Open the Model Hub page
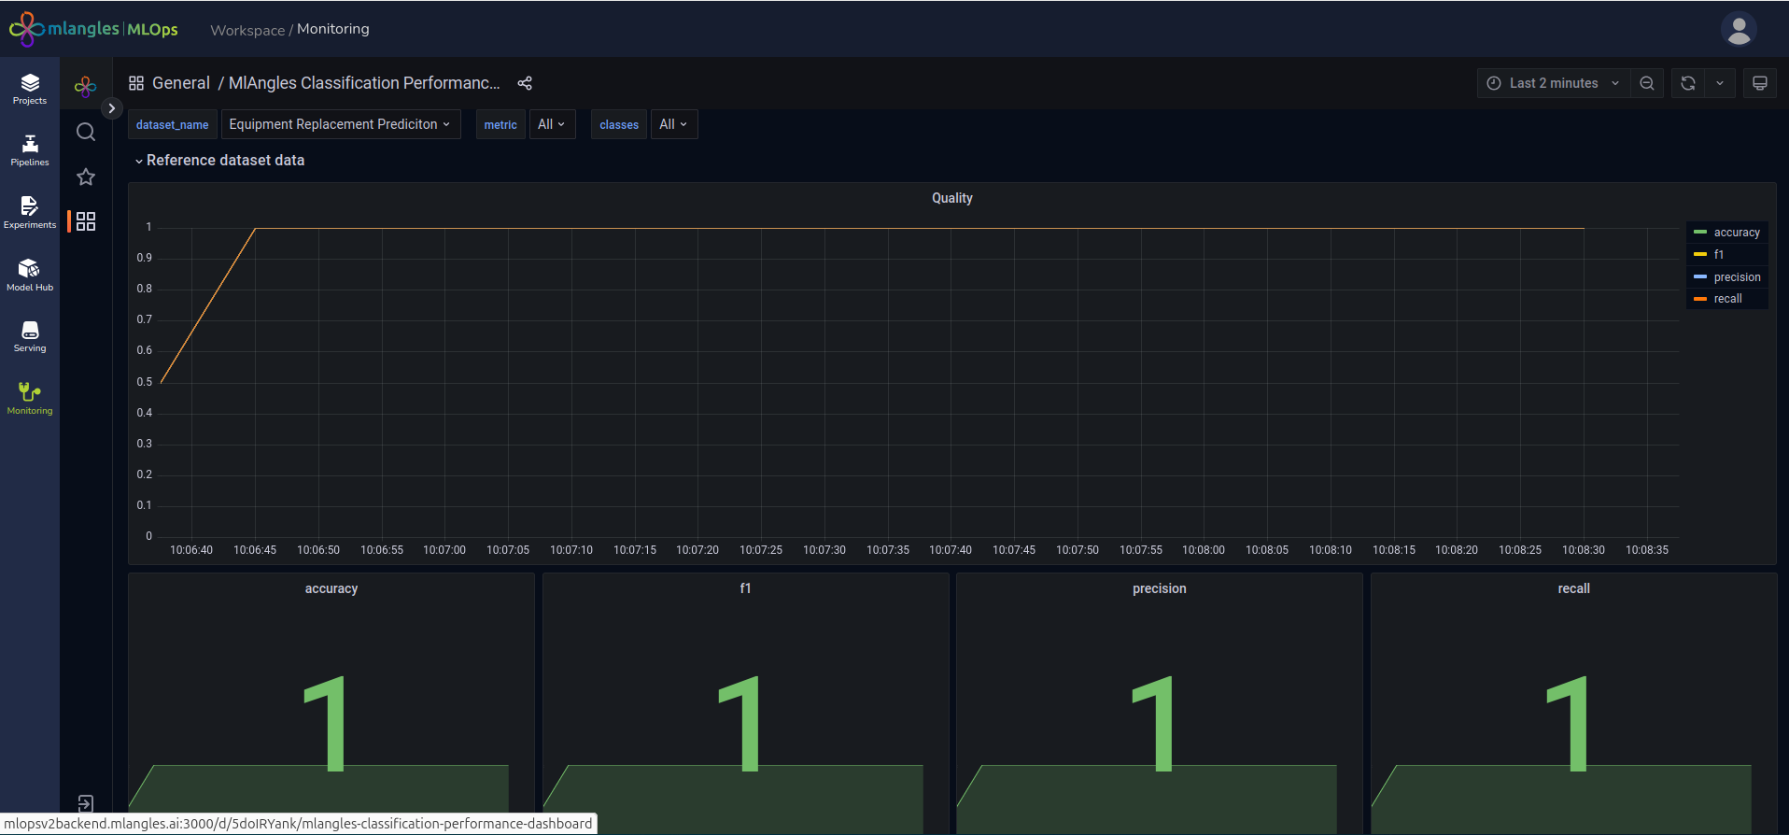 30,276
